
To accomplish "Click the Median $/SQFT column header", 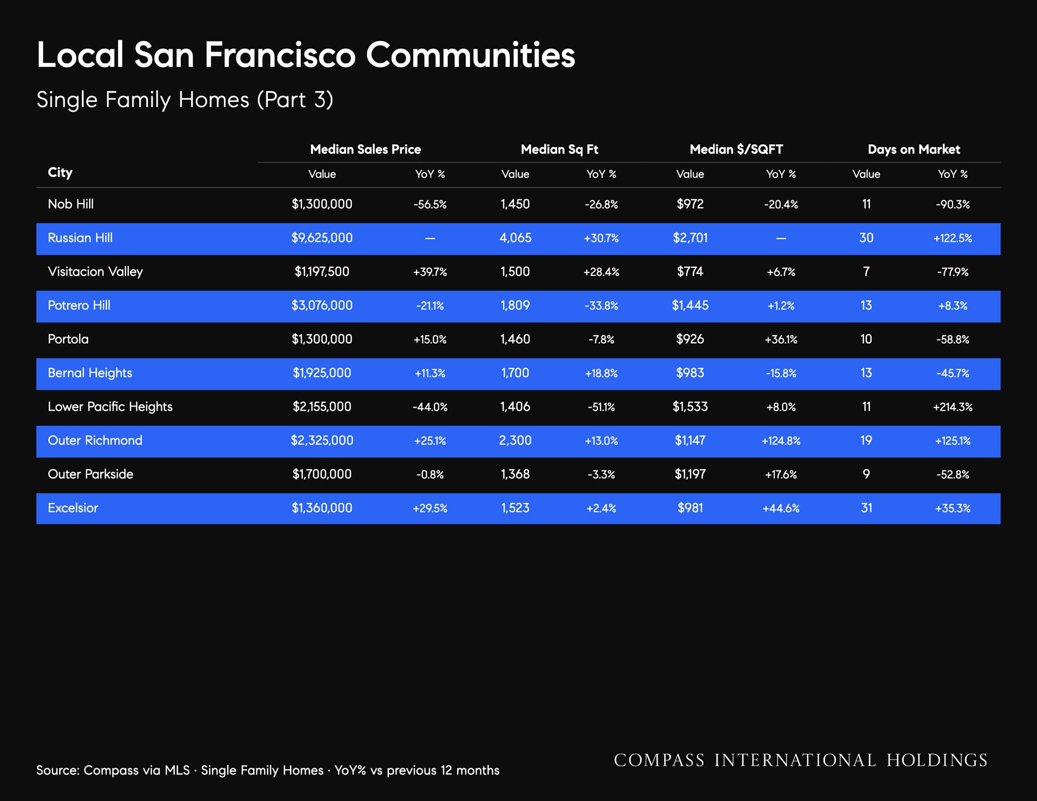I will coord(736,149).
